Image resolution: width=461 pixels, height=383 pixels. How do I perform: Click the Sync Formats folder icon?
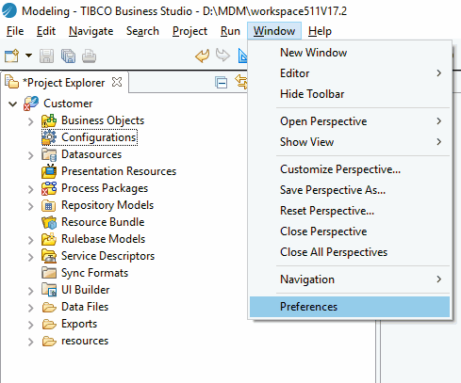coord(49,273)
